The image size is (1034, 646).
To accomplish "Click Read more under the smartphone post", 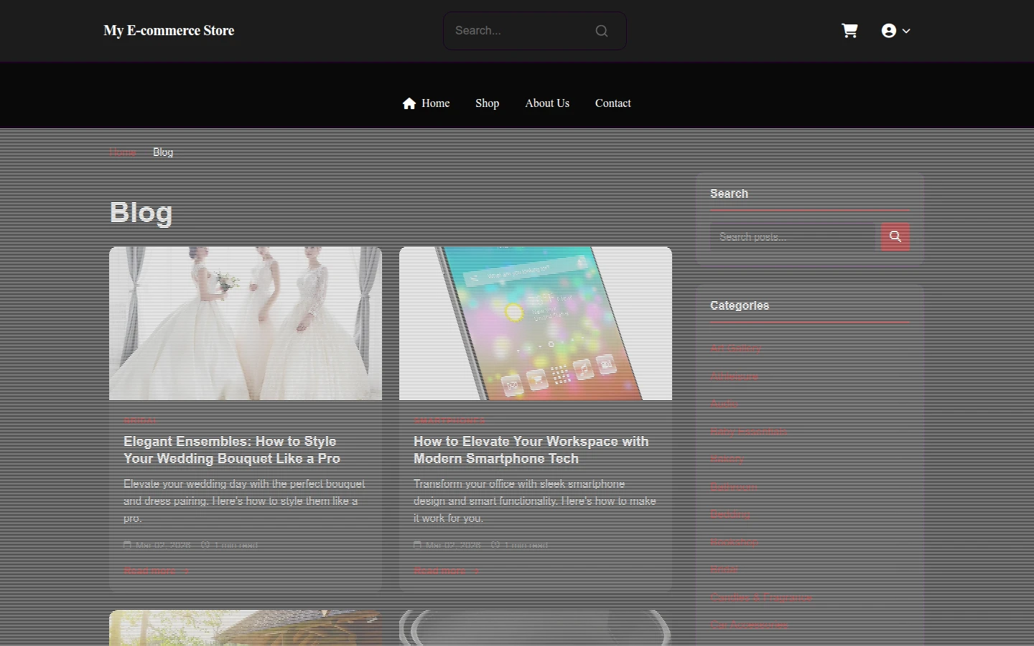I will point(446,571).
